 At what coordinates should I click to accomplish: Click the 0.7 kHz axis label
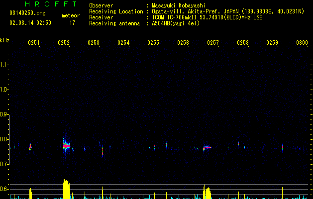pyautogui.click(x=4, y=164)
